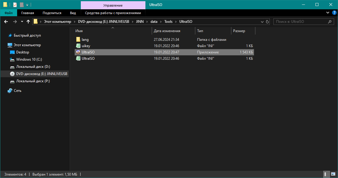This screenshot has width=338, height=178.
Task: Go back using the back arrow
Action: 6,22
